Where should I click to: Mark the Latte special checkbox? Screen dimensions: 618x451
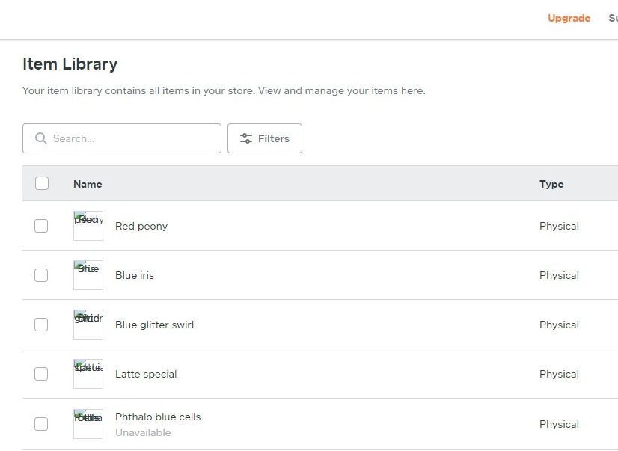41,374
